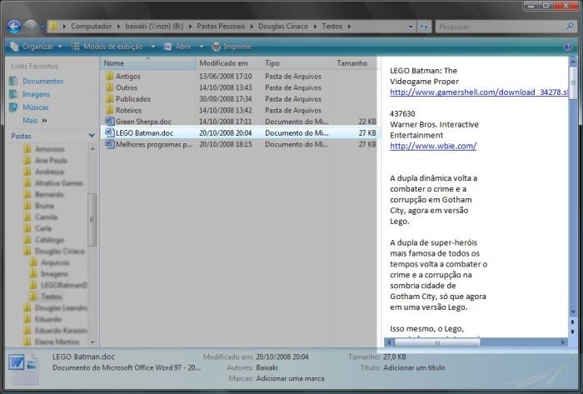
Task: Go back with the blue Back arrow
Action: (x=14, y=27)
